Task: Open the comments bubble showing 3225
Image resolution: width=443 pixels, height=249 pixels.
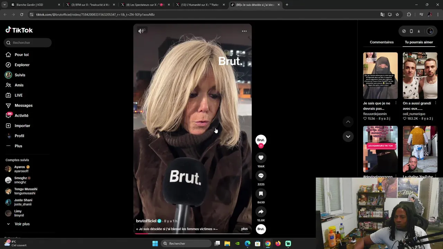Action: click(261, 176)
